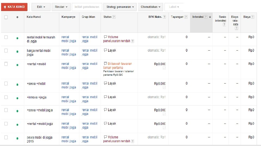Click help icon beside 'Volume penelusuran rendah' in first row

132,41
